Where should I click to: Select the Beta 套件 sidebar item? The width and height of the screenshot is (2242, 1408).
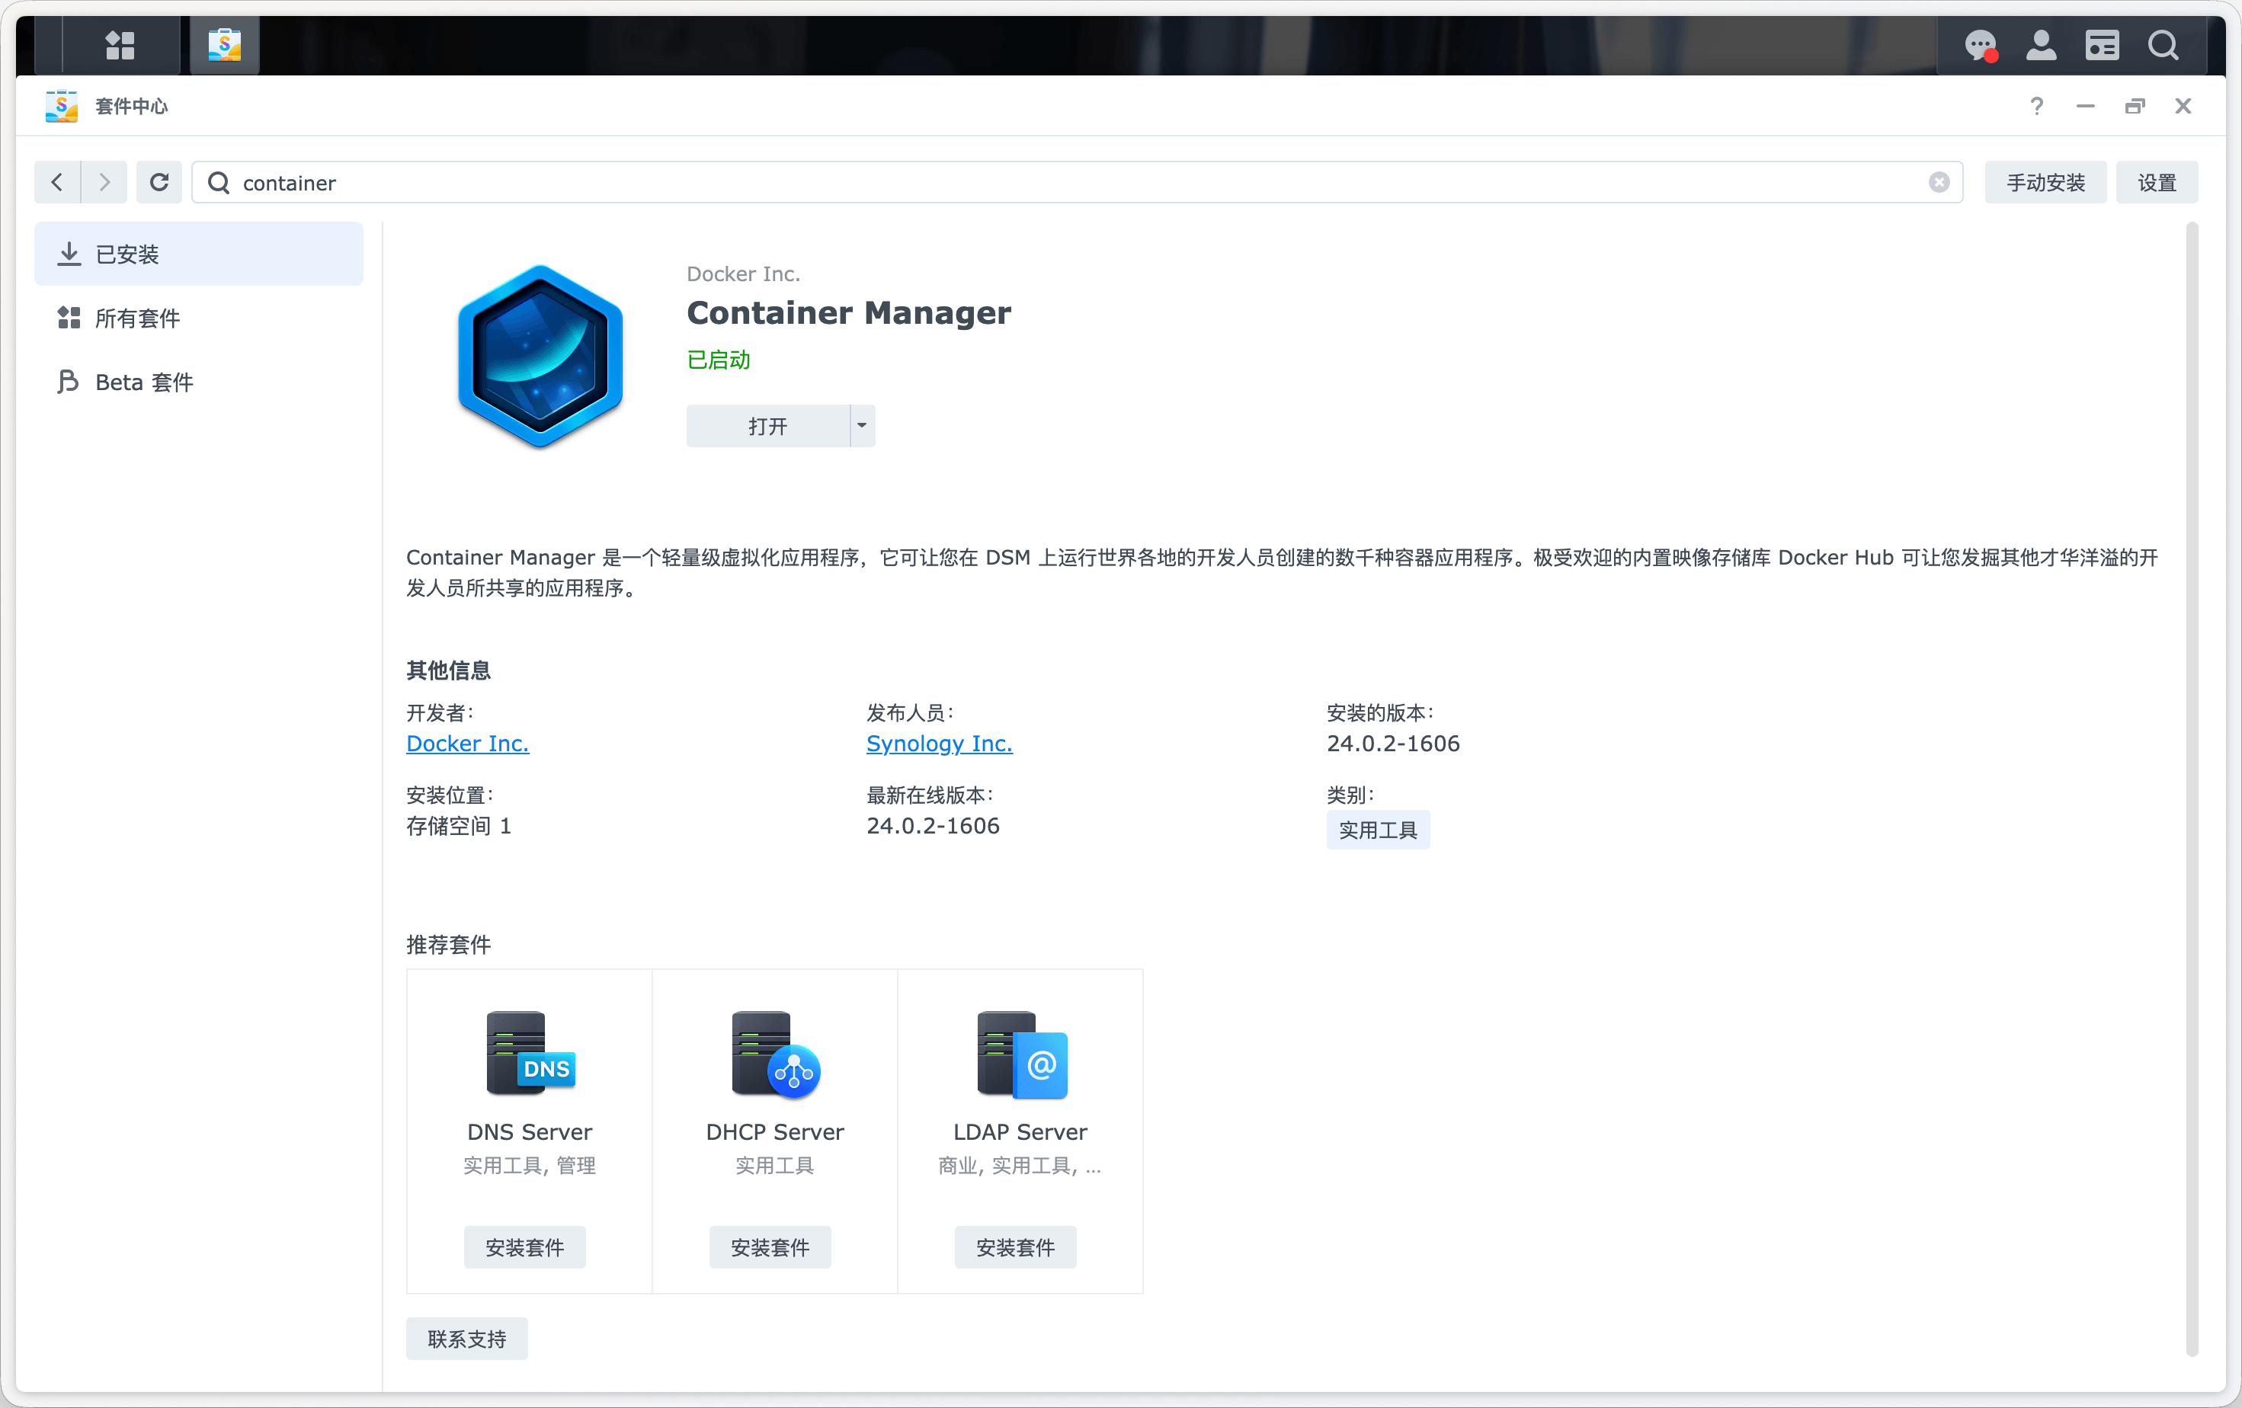point(198,382)
